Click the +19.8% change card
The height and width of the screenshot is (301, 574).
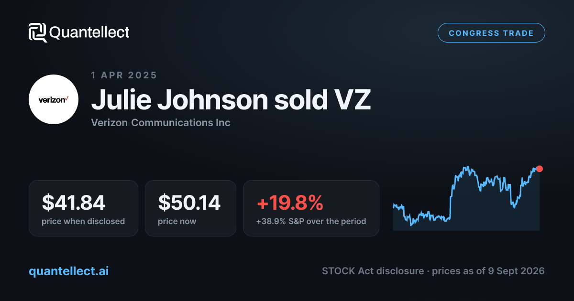click(311, 208)
